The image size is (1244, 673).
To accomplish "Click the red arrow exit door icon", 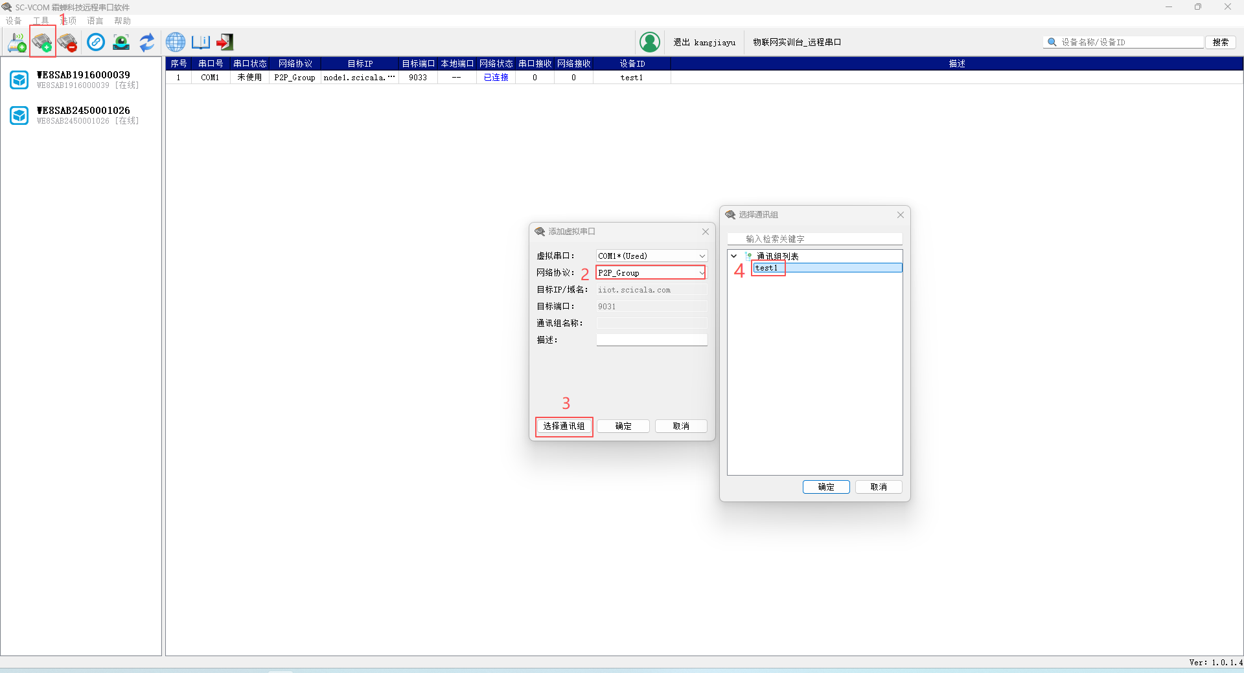I will click(x=225, y=43).
